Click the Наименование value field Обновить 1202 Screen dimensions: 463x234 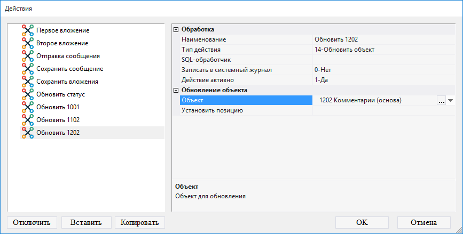pos(382,39)
